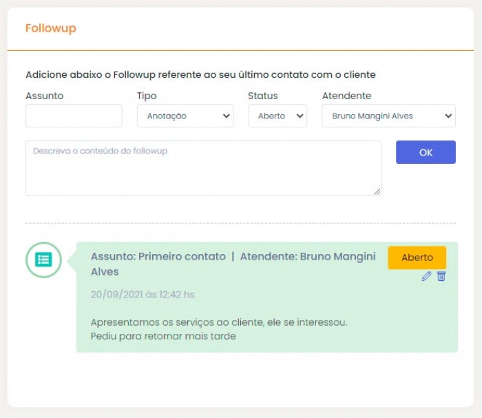Viewport: 482px width, 418px height.
Task: Click into the followup description text area
Action: (x=203, y=168)
